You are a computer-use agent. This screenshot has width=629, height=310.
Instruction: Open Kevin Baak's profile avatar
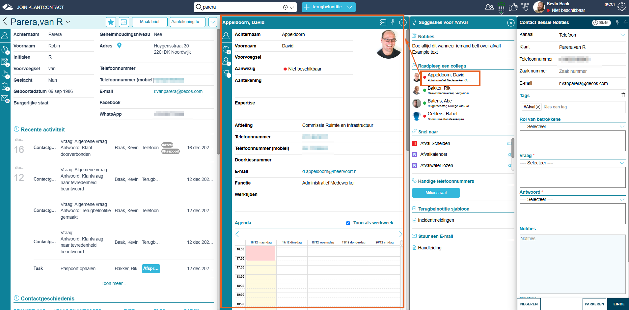pos(539,7)
